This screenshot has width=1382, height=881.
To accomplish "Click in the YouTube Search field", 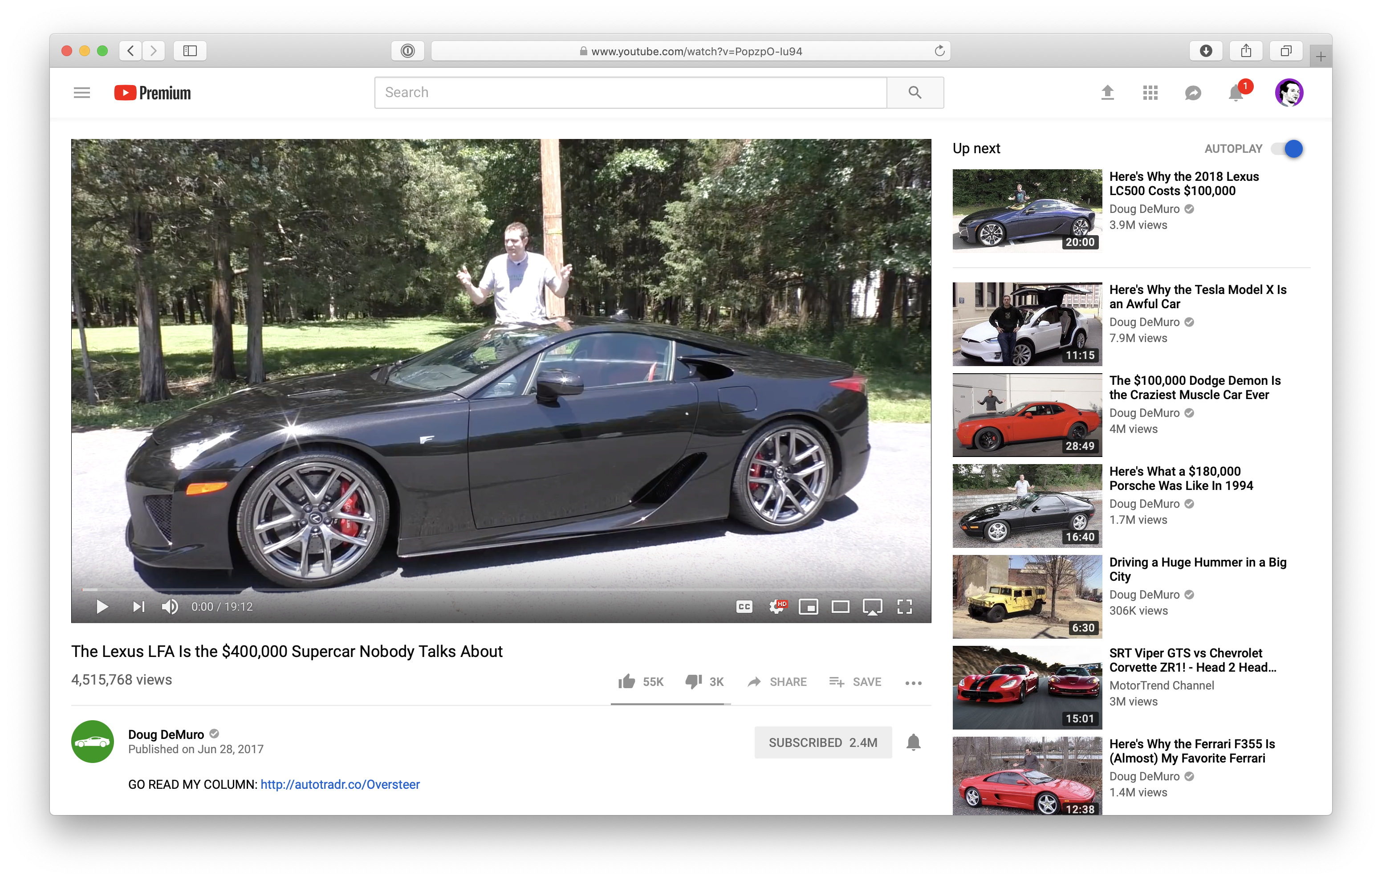I will click(631, 93).
